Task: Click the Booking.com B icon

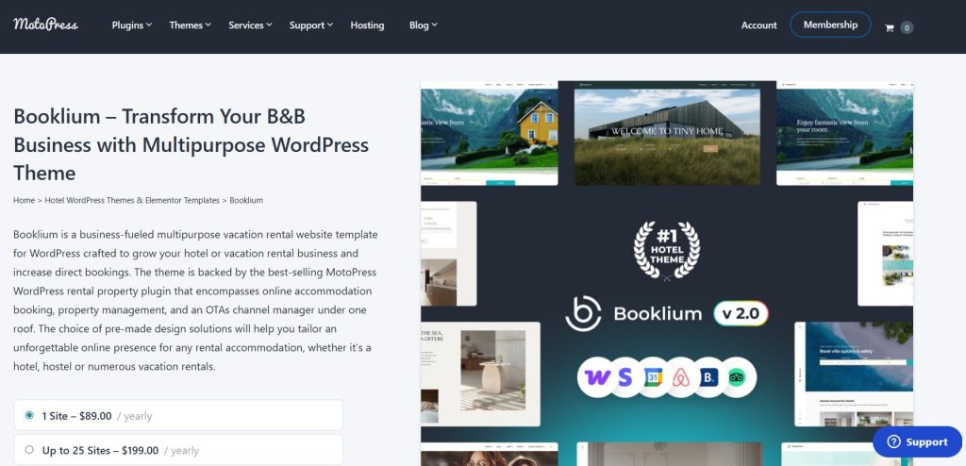Action: point(708,377)
